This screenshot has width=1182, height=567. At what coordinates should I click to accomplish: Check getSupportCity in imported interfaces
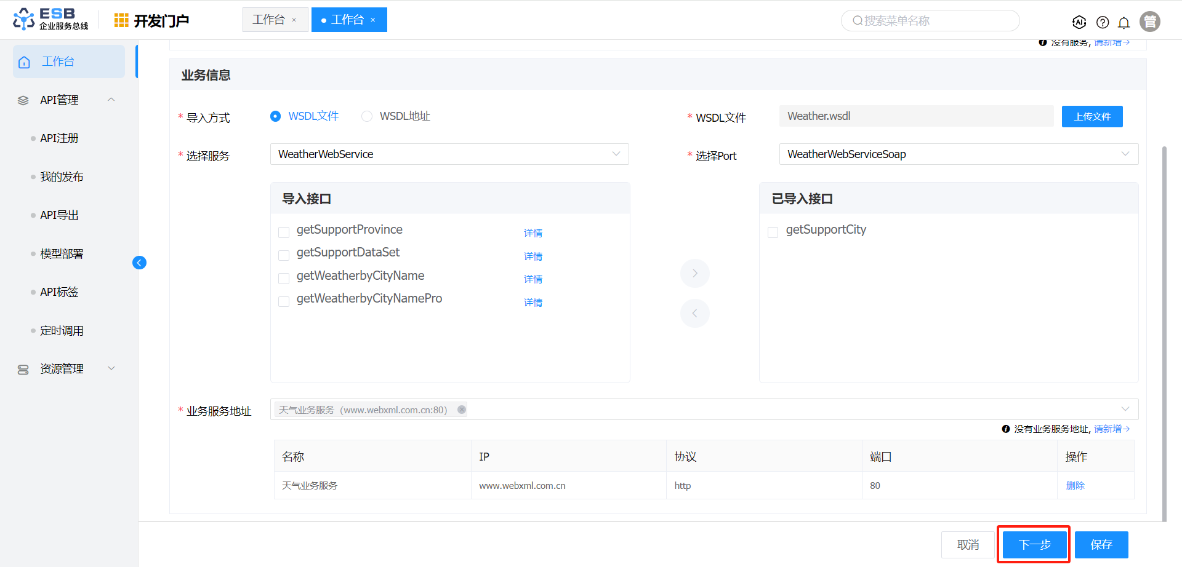coord(773,232)
